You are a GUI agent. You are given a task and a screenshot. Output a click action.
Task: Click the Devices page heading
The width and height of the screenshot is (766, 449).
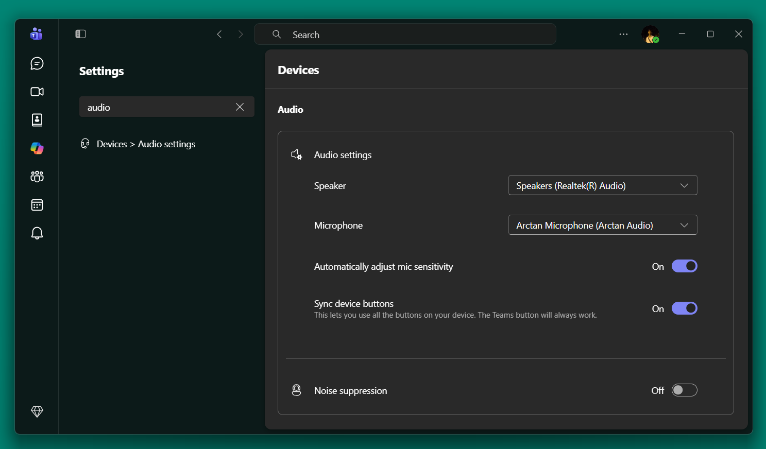(x=298, y=70)
